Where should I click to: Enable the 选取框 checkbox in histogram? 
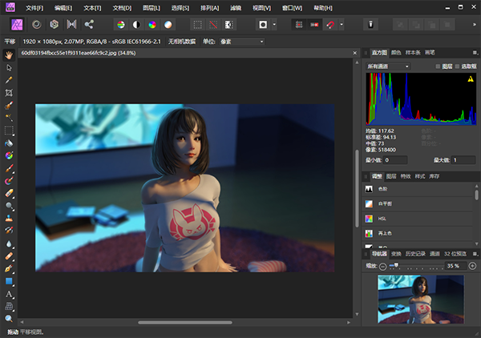point(459,66)
